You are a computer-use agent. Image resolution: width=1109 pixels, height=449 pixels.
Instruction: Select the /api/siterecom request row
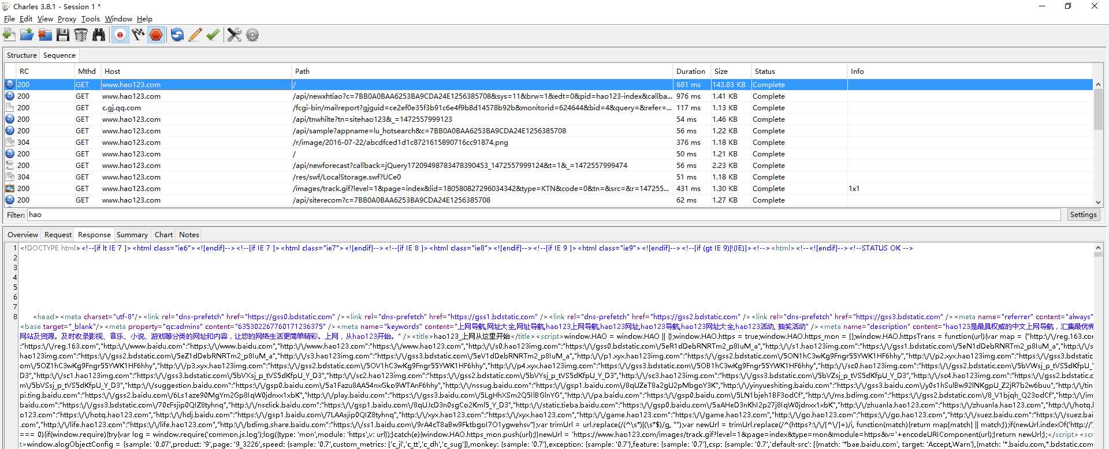[x=548, y=200]
